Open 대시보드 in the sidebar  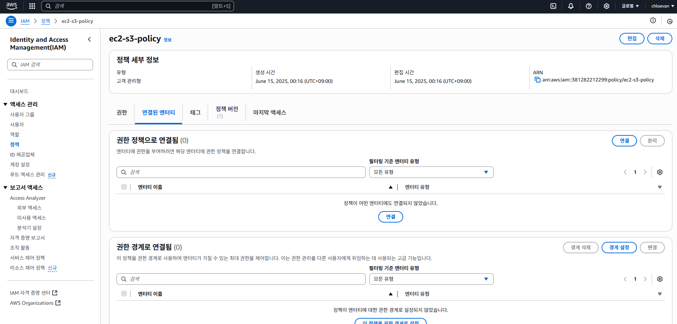pyautogui.click(x=19, y=91)
